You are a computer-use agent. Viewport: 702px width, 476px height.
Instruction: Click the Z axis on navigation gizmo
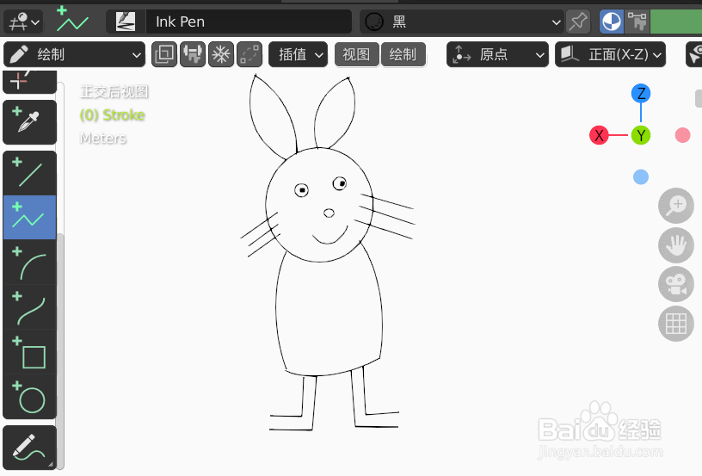[641, 94]
